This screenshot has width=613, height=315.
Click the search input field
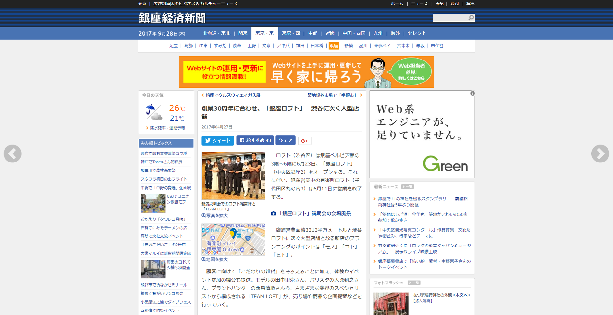(x=450, y=18)
